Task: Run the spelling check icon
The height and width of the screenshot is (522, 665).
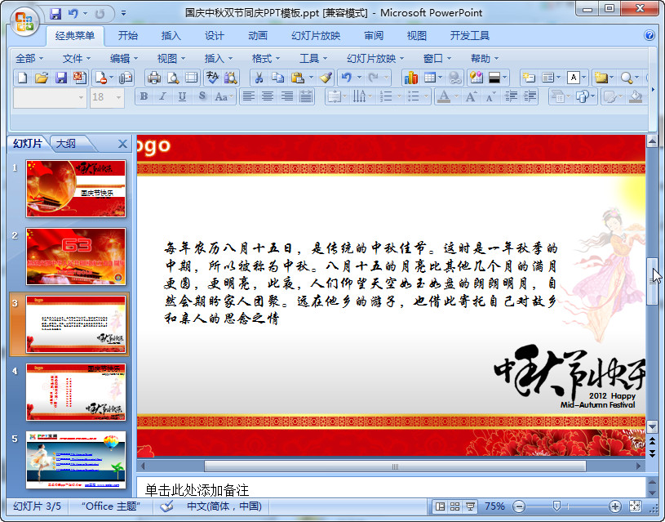Action: coord(212,78)
